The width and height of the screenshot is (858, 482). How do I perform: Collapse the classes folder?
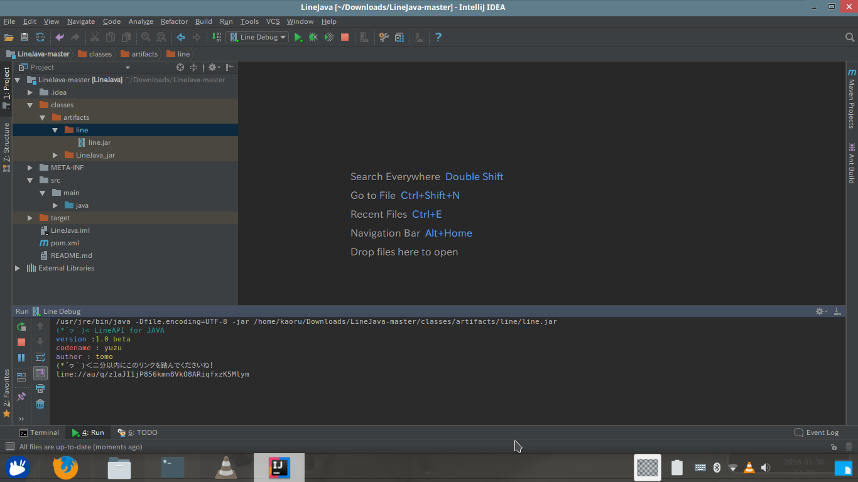[30, 105]
